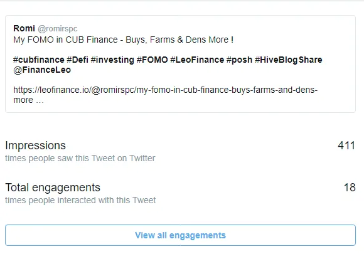Open the #cubfinance hashtag
The width and height of the screenshot is (364, 254).
point(38,60)
